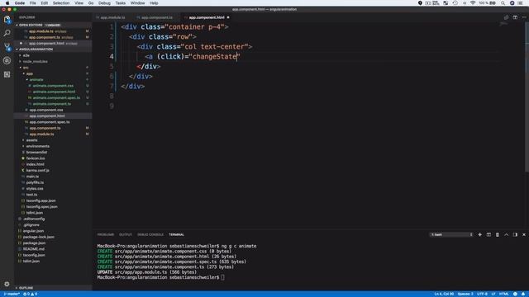This screenshot has height=297, width=529.
Task: Expand the assets folder
Action: point(31,140)
